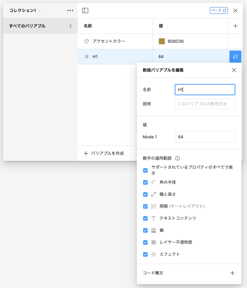Disable the 幅と高さ scope checkbox
The width and height of the screenshot is (247, 288).
[x=145, y=194]
